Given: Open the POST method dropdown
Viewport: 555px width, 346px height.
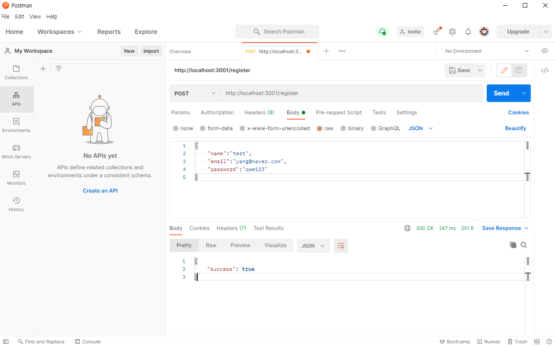Looking at the screenshot, I should [x=195, y=93].
